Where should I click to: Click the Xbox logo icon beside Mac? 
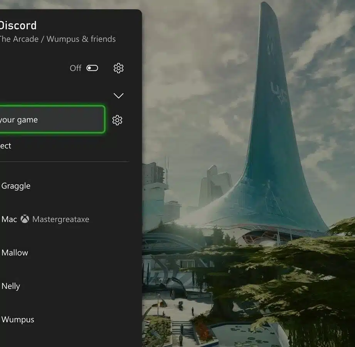pyautogui.click(x=25, y=219)
